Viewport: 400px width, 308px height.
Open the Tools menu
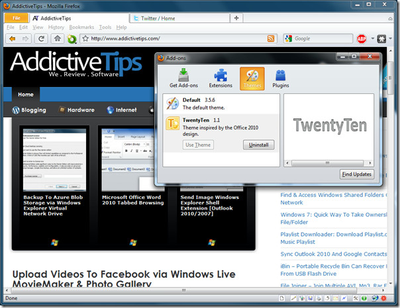[105, 27]
